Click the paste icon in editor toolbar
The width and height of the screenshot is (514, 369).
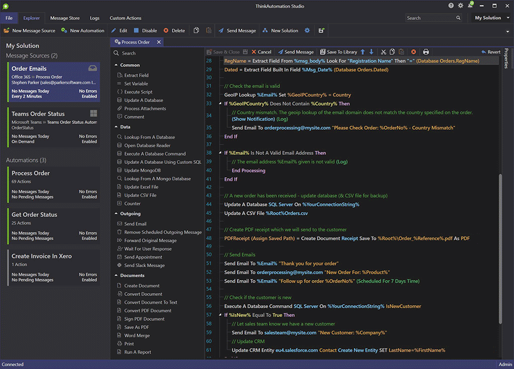401,52
